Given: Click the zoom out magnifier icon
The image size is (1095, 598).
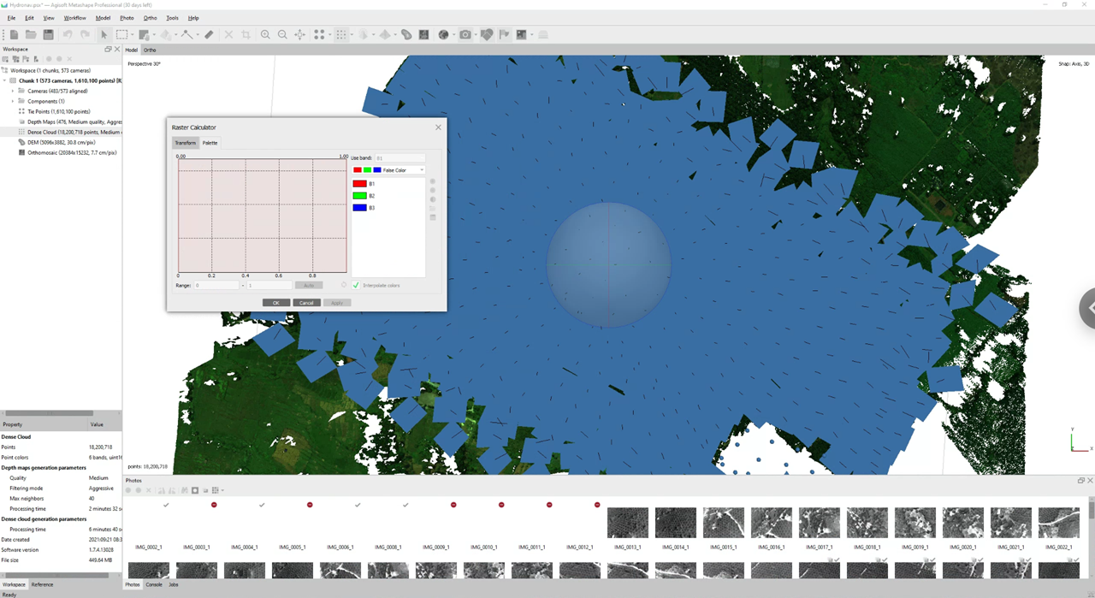Looking at the screenshot, I should click(282, 35).
